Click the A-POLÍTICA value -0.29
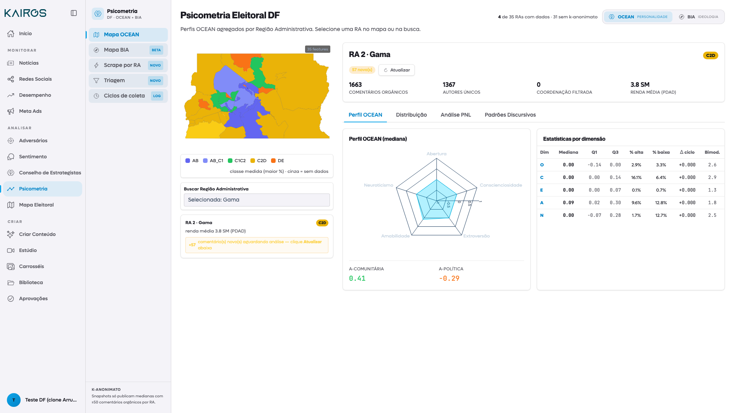734x413 pixels. tap(449, 278)
